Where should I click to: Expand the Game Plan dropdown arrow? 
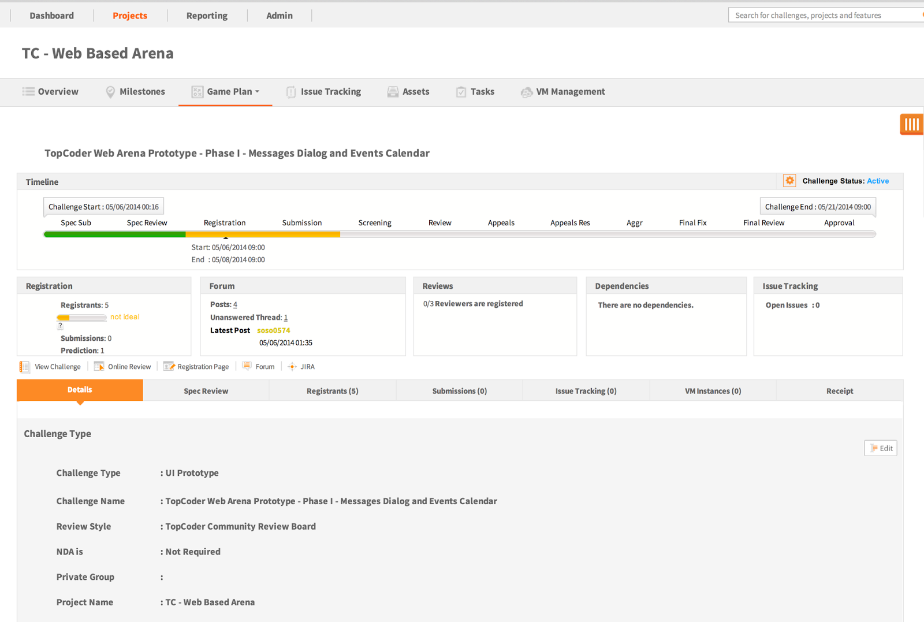[x=258, y=92]
